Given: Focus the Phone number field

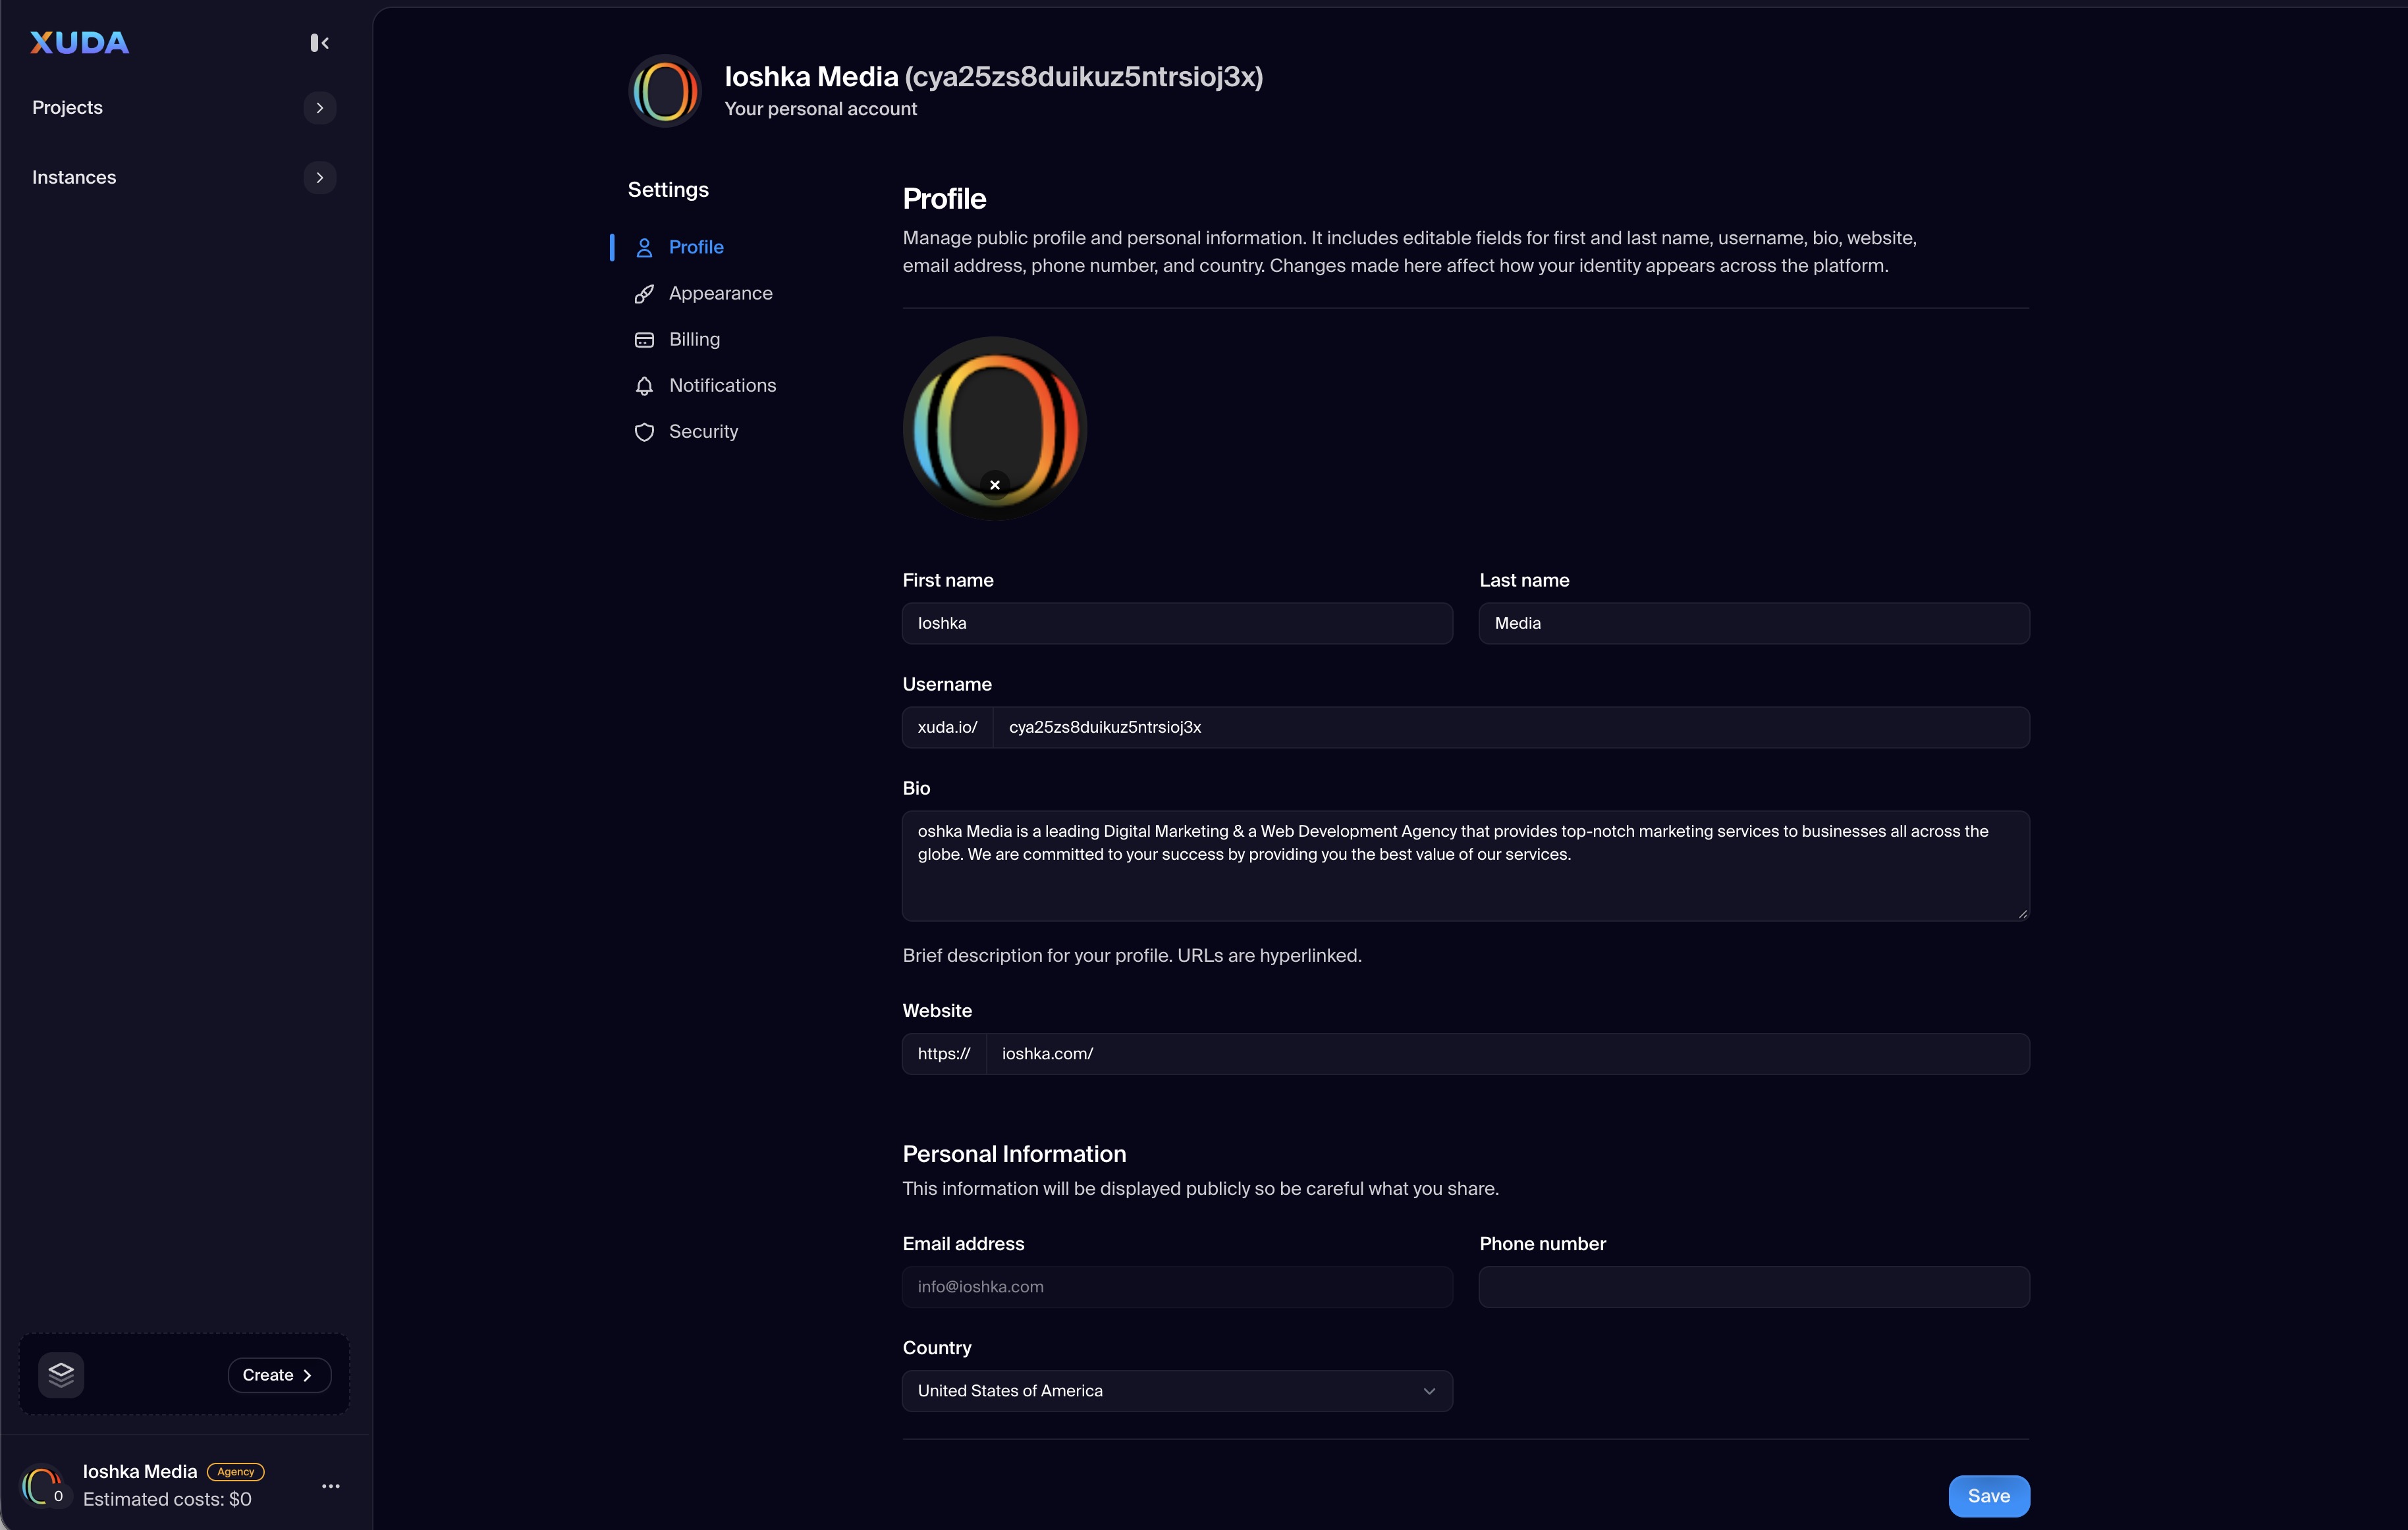Looking at the screenshot, I should coord(1753,1286).
